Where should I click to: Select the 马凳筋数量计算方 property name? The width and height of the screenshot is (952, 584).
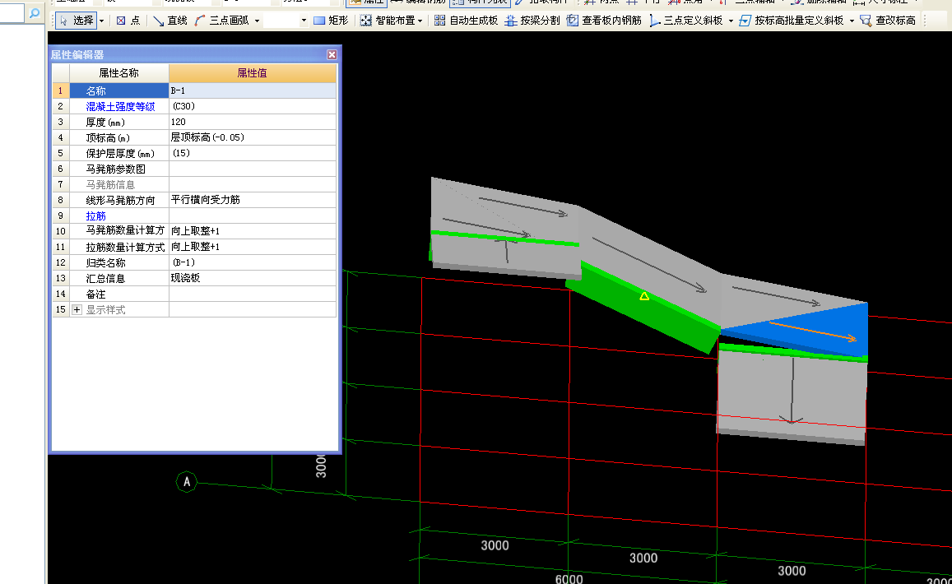coord(125,231)
